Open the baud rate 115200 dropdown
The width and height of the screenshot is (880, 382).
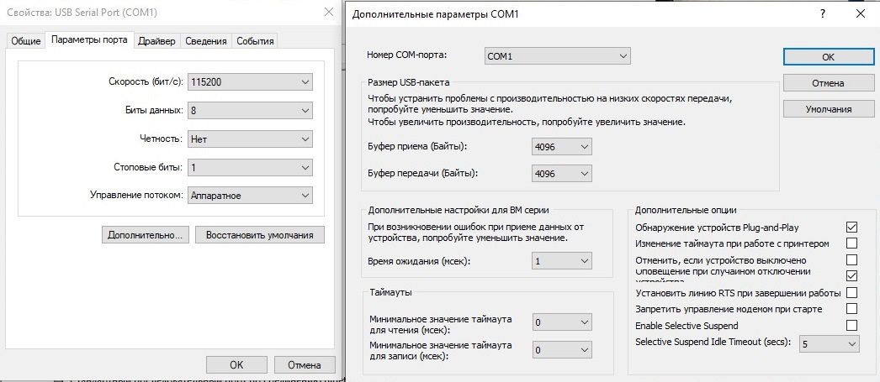(x=250, y=82)
